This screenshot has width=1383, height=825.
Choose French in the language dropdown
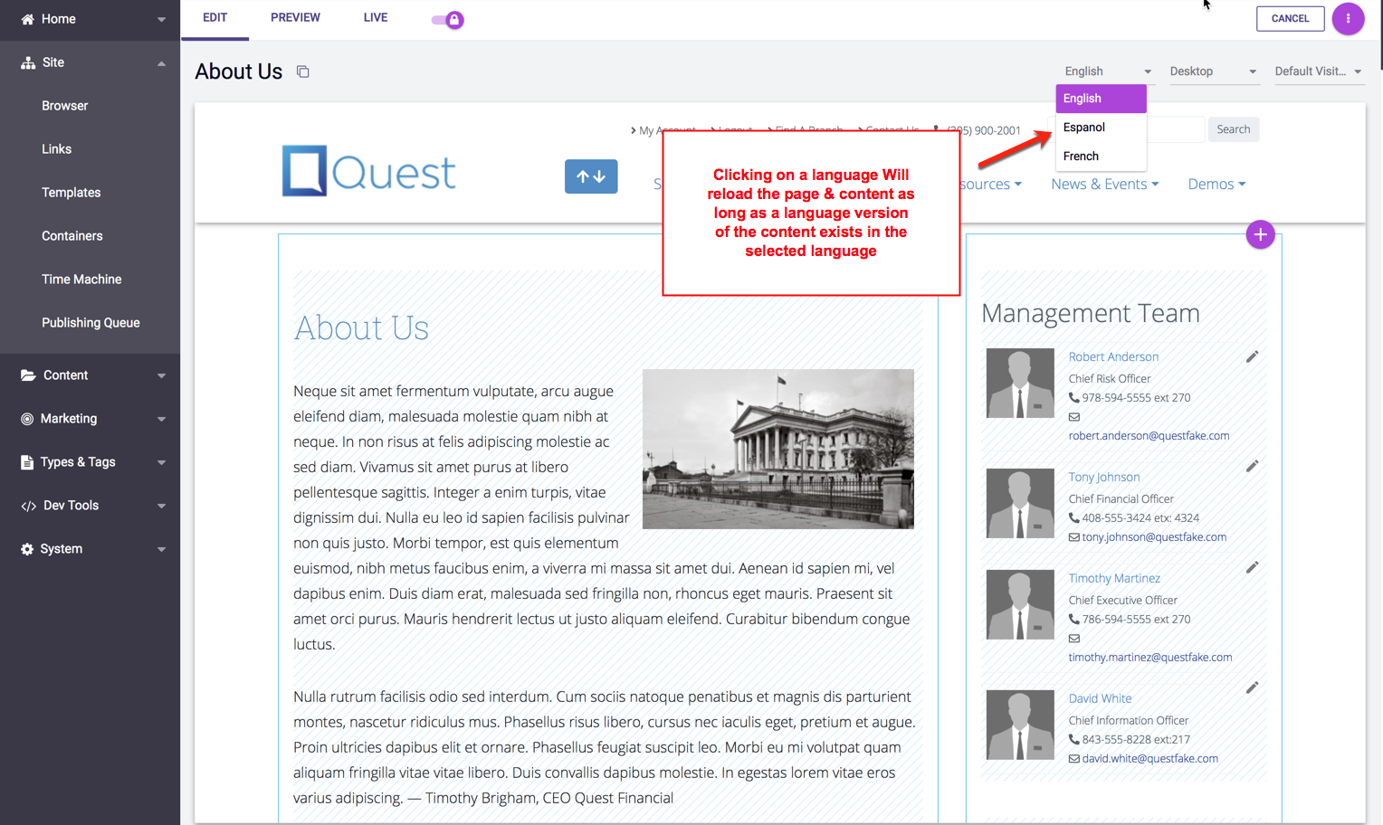1081,156
